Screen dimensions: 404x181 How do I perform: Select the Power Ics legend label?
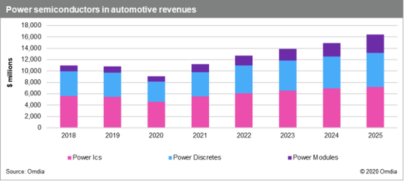87,158
